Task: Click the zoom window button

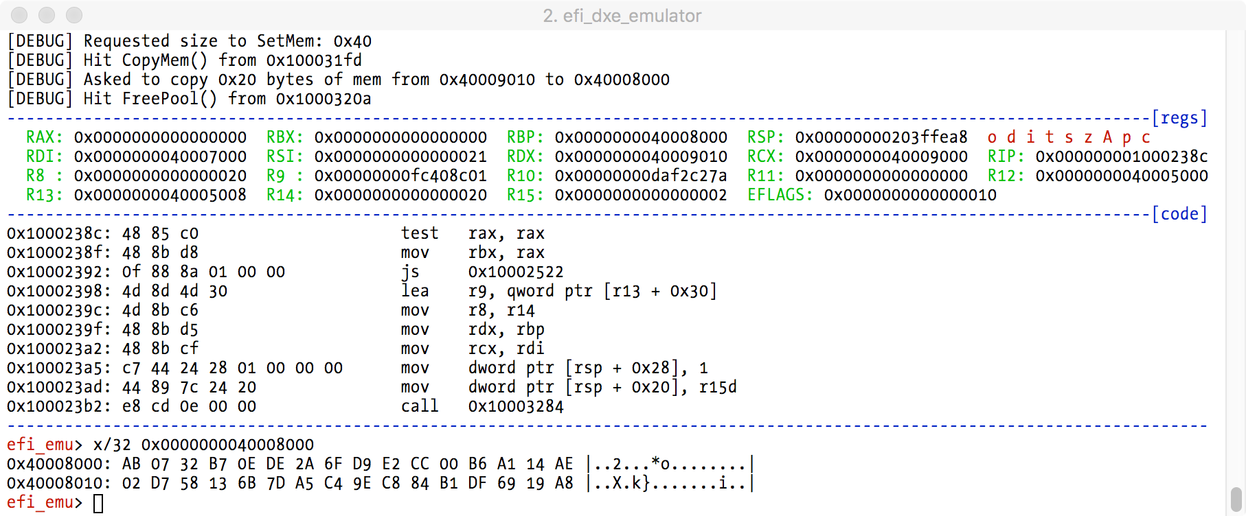Action: pyautogui.click(x=74, y=15)
